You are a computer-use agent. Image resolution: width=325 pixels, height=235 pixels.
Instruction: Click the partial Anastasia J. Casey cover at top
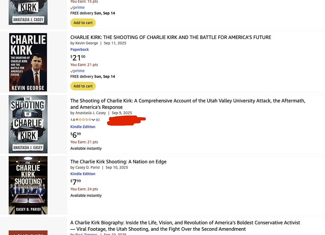(28, 12)
